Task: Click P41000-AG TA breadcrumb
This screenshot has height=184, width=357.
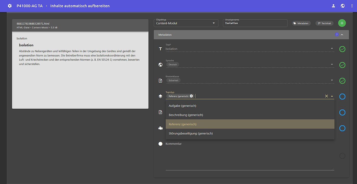Action: (x=30, y=6)
